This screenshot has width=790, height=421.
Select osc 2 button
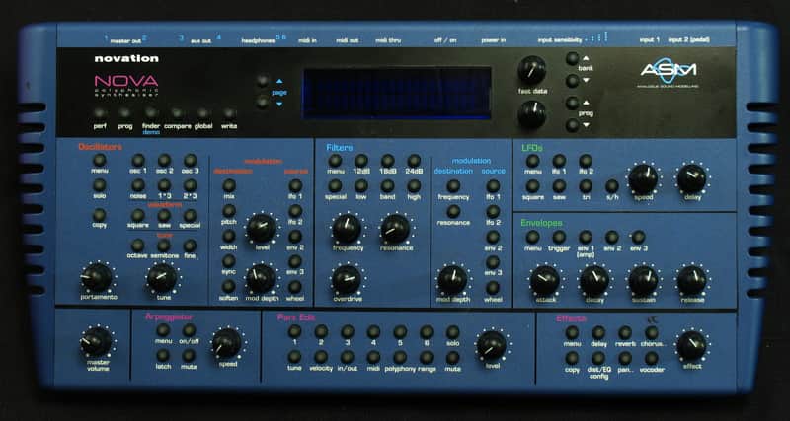pyautogui.click(x=164, y=161)
